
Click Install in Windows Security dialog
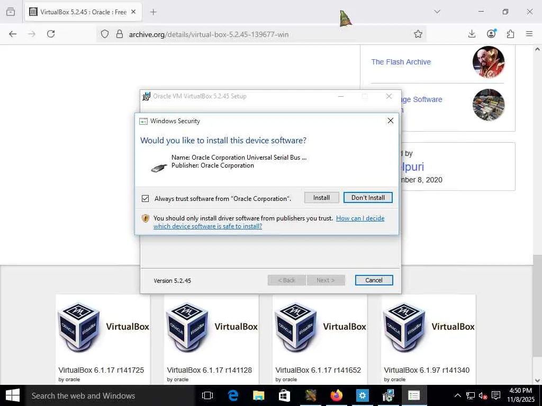coord(321,198)
